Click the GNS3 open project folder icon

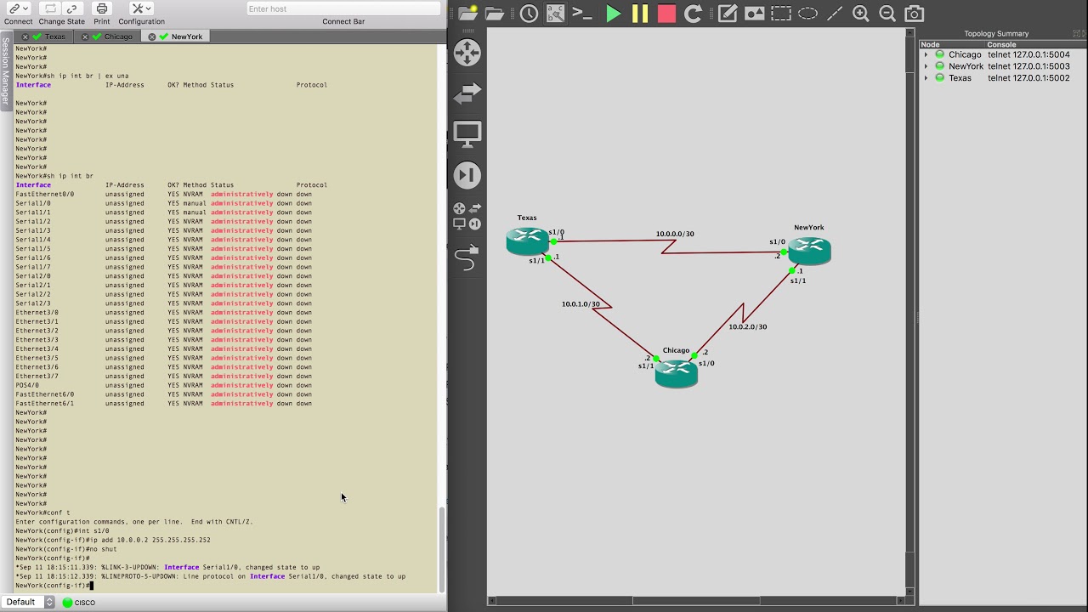pos(495,13)
